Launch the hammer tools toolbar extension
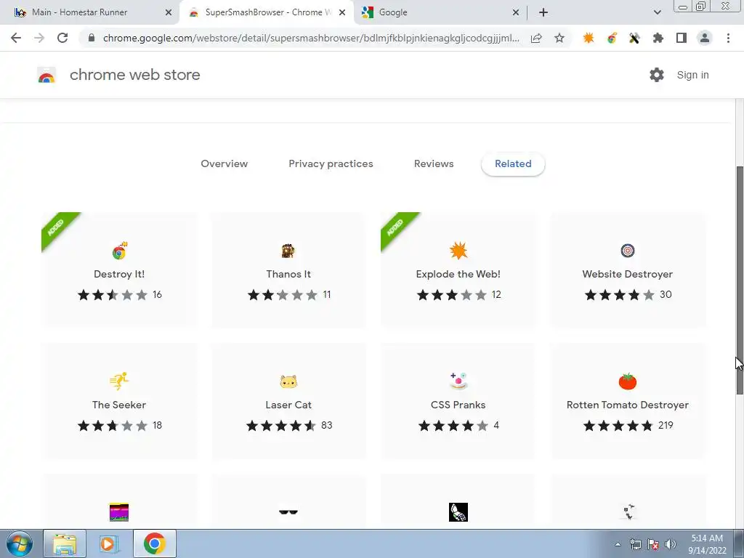Image resolution: width=744 pixels, height=558 pixels. [x=634, y=38]
